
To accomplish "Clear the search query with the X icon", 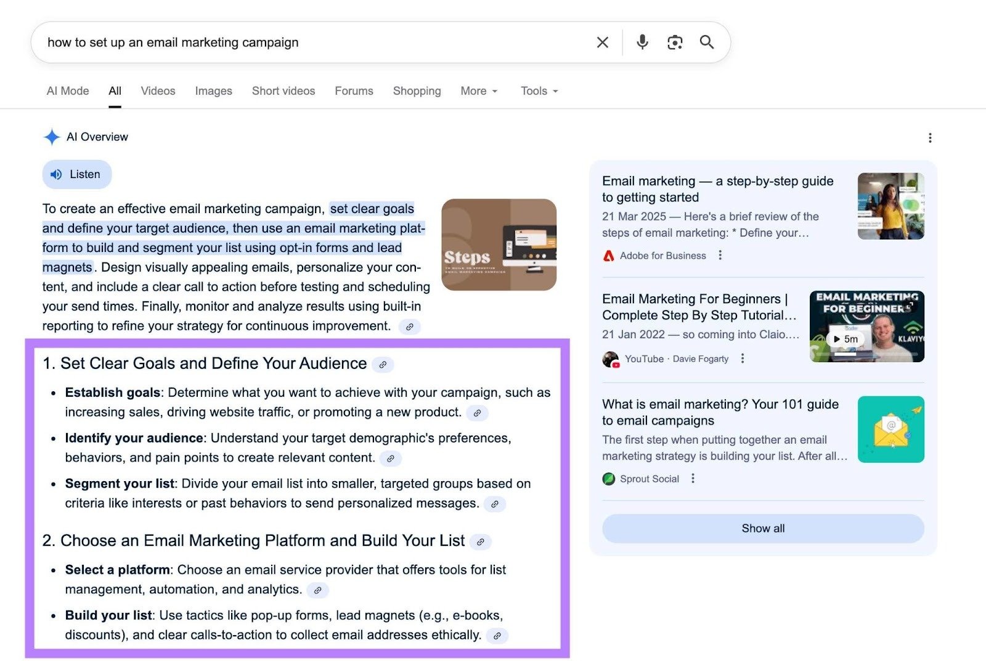I will (x=602, y=42).
